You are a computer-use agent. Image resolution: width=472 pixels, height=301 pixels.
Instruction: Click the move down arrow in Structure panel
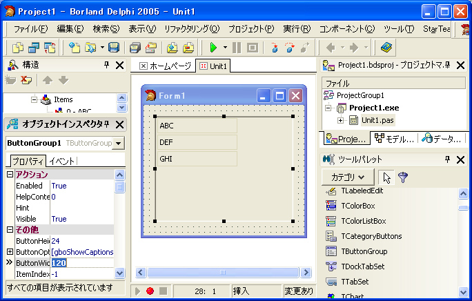(x=63, y=80)
